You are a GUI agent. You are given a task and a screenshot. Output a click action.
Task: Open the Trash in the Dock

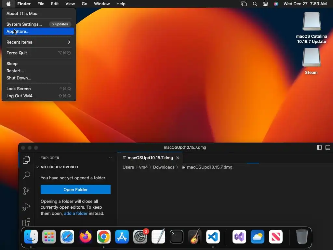tap(302, 237)
